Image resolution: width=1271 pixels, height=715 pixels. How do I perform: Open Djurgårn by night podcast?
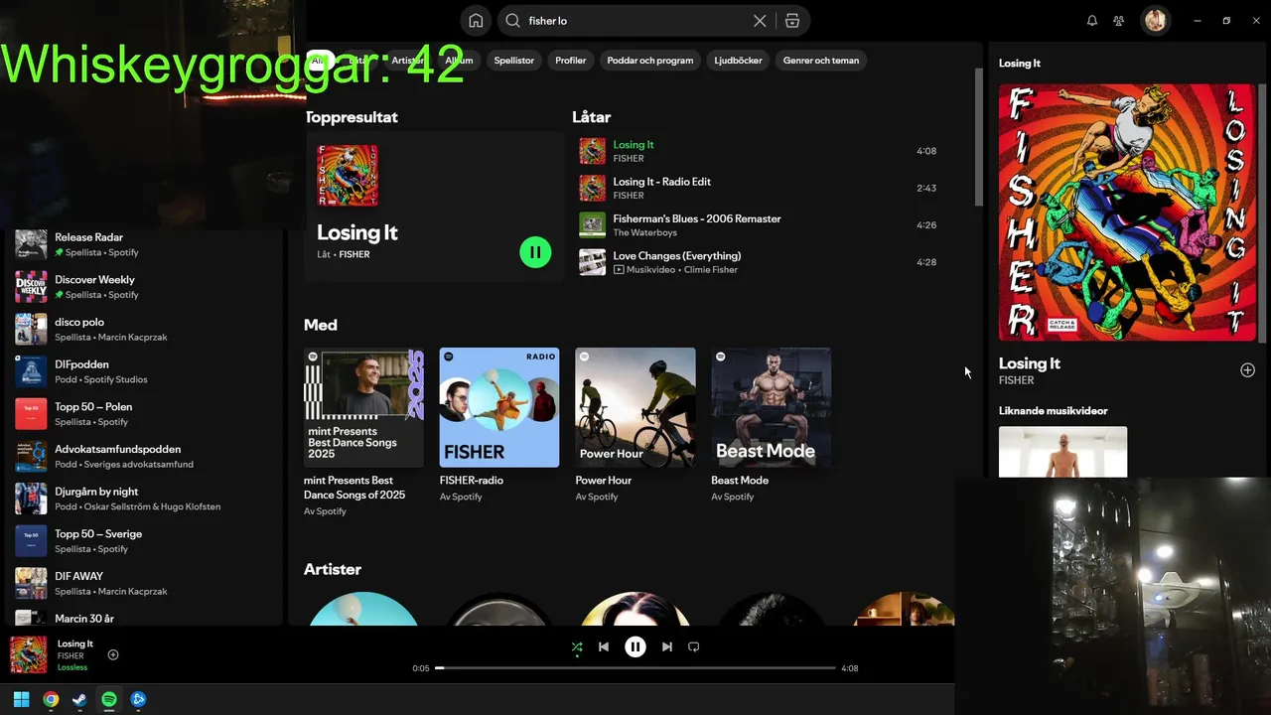tap(144, 499)
